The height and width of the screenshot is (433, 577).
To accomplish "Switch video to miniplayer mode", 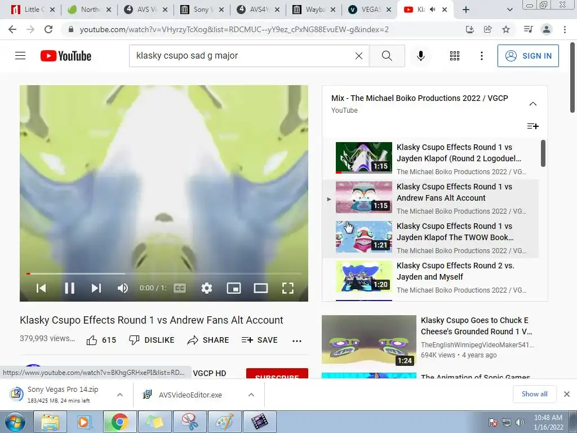I will [x=234, y=288].
